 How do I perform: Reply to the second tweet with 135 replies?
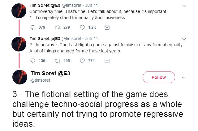33,61
